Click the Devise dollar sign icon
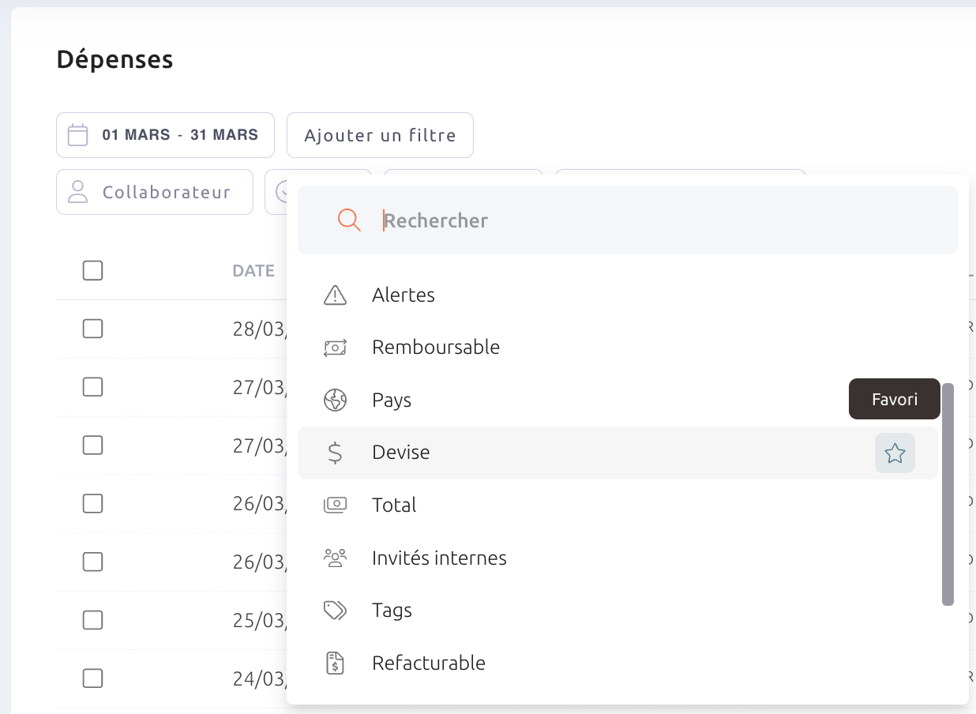Image resolution: width=976 pixels, height=714 pixels. [336, 453]
